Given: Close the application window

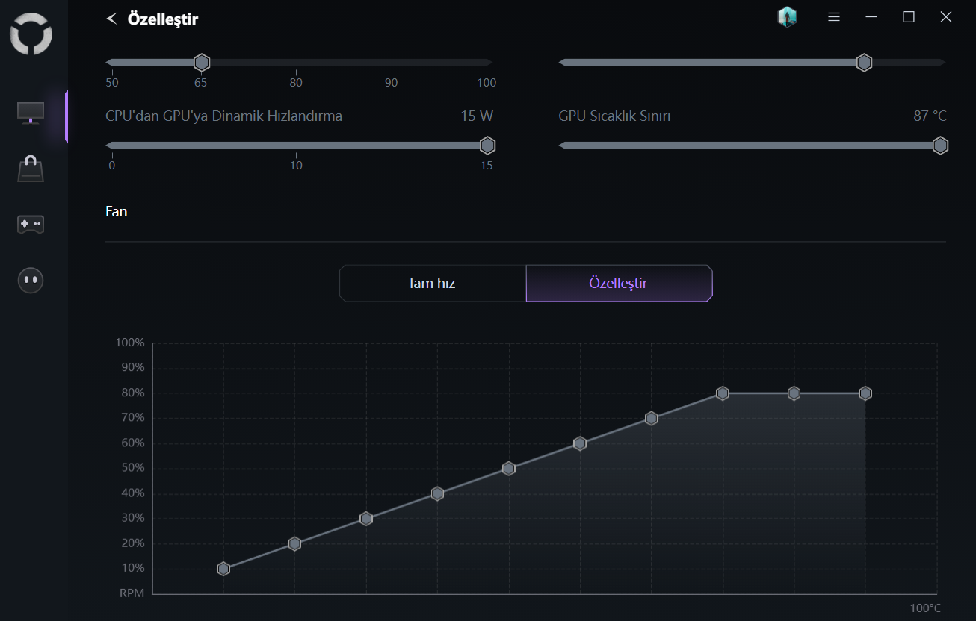Looking at the screenshot, I should coord(946,17).
